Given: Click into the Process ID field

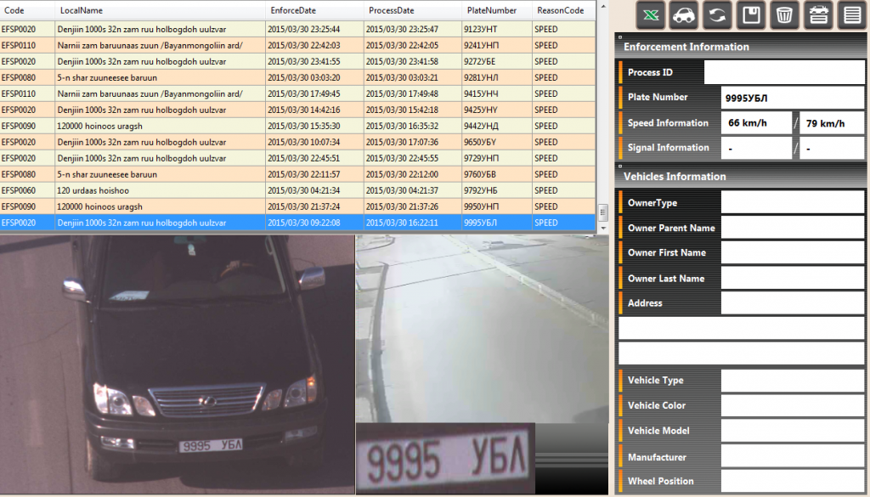Looking at the screenshot, I should coord(783,73).
